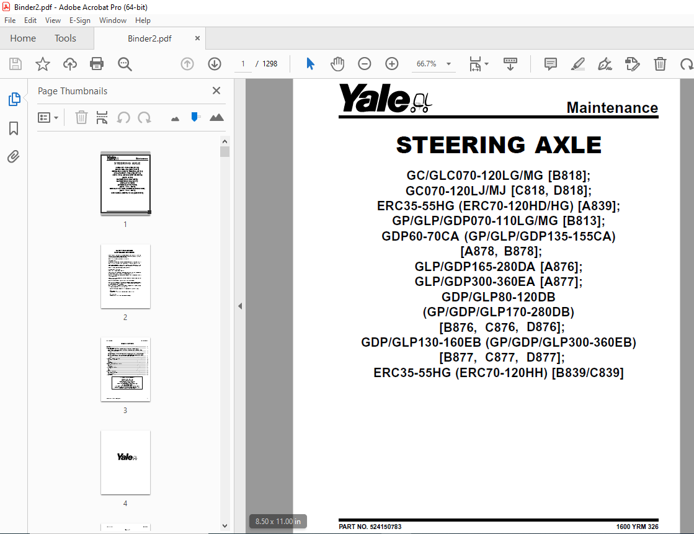Open thumbnails options menu dropdown

tap(48, 118)
